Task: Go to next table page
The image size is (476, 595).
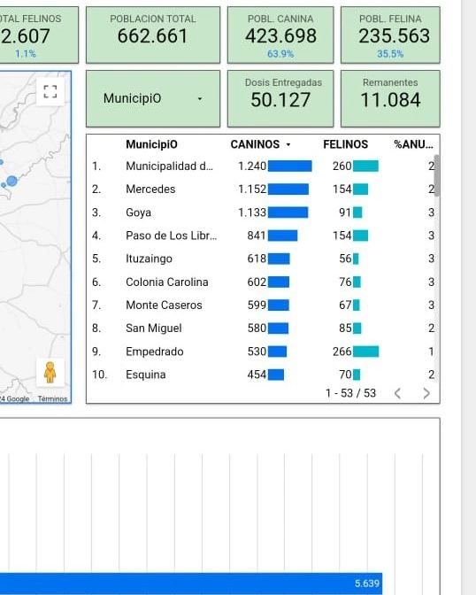Action: coord(426,393)
